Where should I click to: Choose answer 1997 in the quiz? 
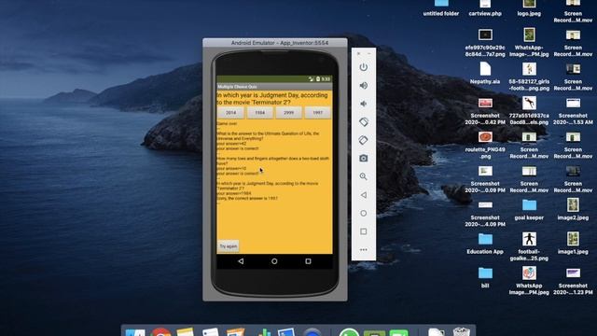[317, 113]
